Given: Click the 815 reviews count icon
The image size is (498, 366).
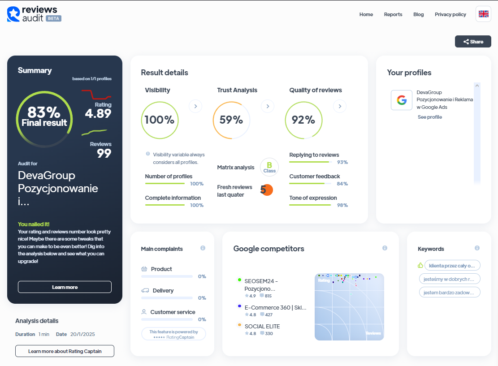Looking at the screenshot, I should point(262,296).
